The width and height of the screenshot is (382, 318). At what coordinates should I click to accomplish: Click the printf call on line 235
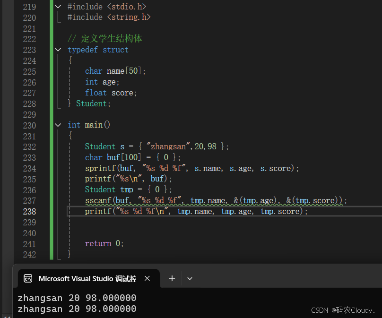98,179
